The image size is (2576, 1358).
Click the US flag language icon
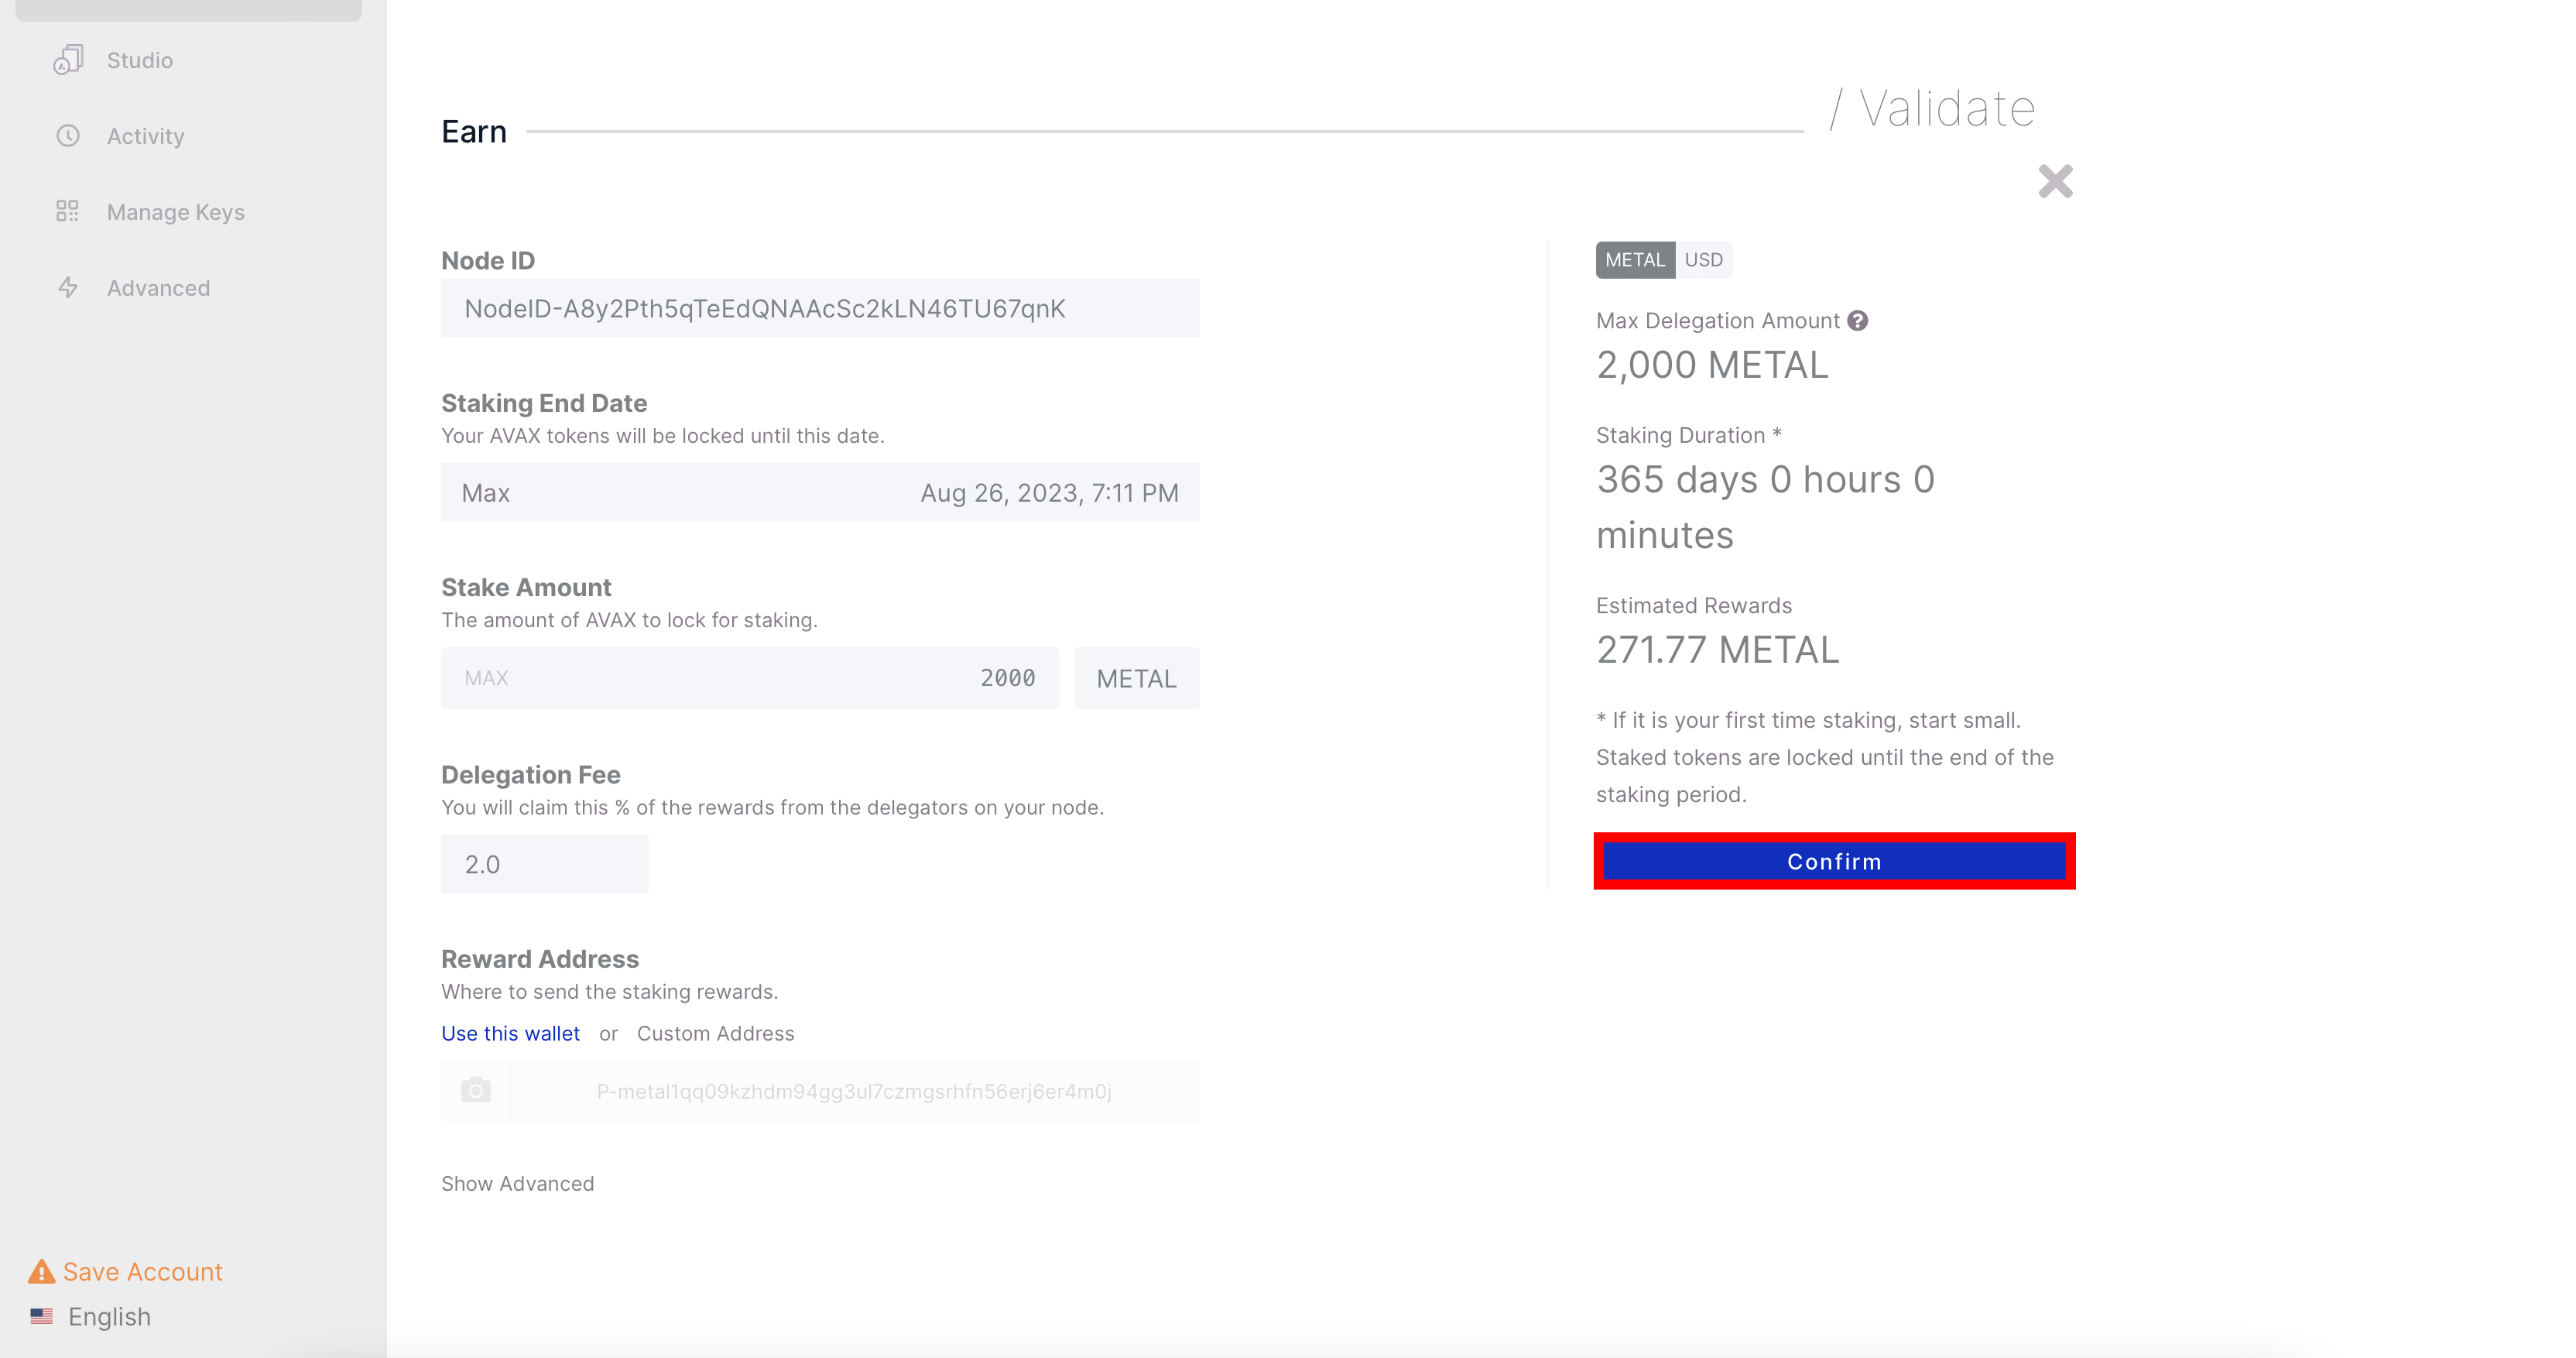tap(41, 1316)
